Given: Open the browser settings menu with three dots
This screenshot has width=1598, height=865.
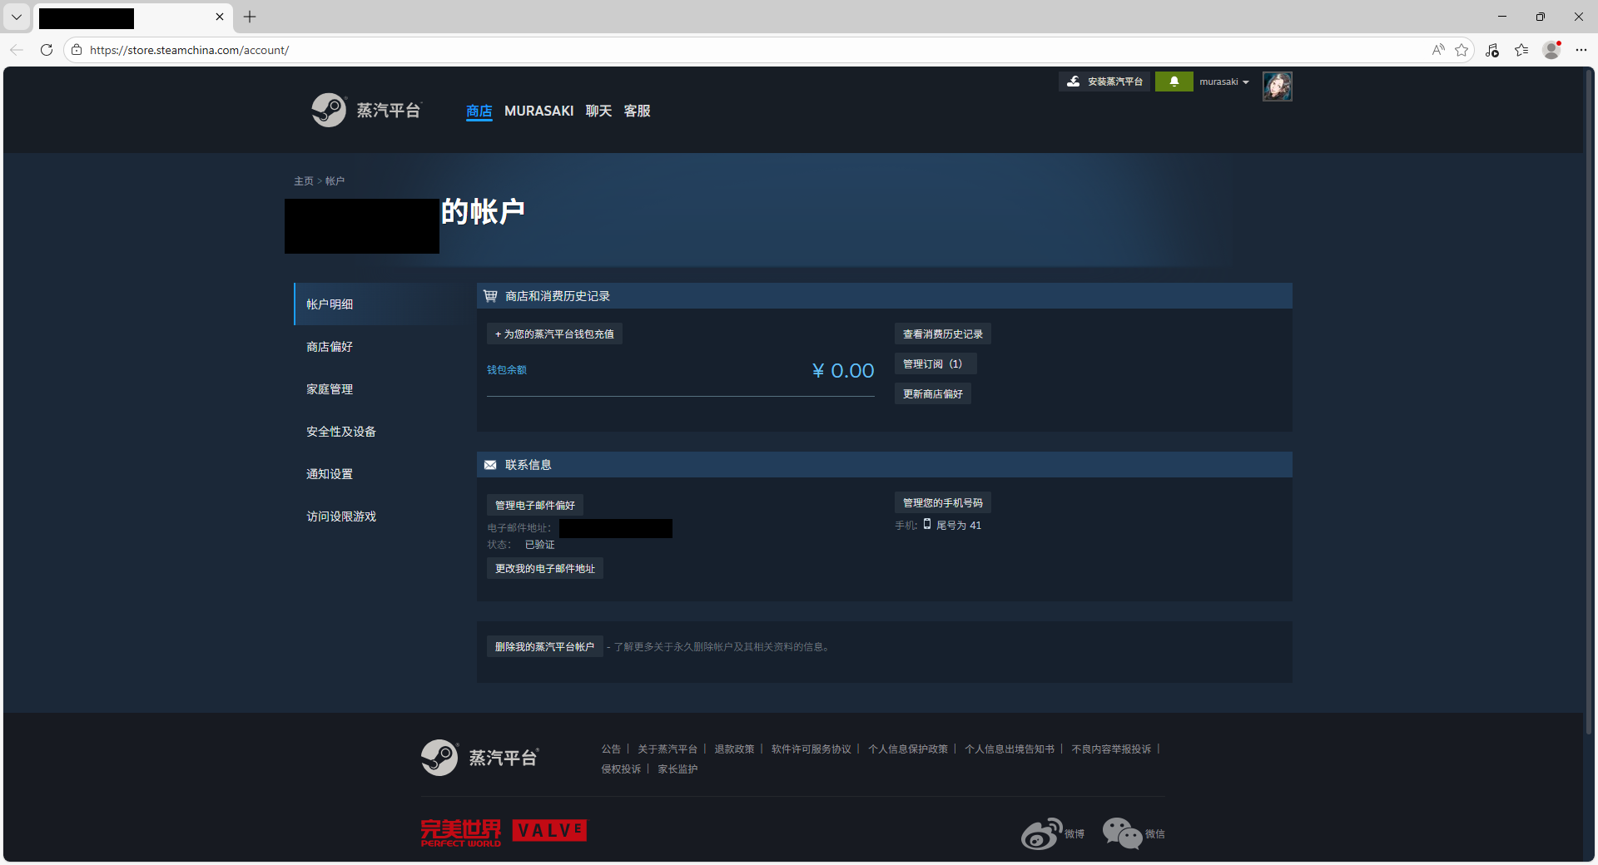Looking at the screenshot, I should 1583,50.
